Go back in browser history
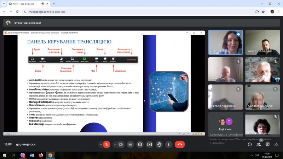This screenshot has height=159, width=283. [x=4, y=12]
